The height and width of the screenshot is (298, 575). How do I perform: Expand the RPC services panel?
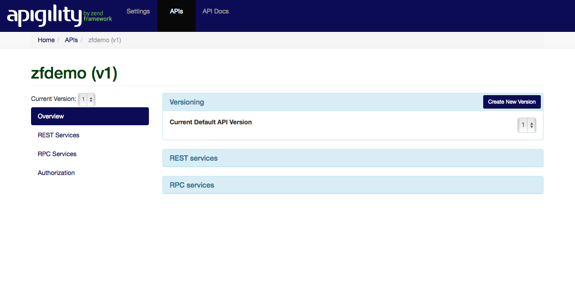pos(192,185)
